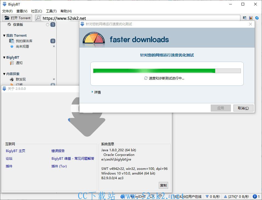Screen dimensions: 262x200
Task: Collapse the 我的 Torrent section
Action: [x=4, y=36]
